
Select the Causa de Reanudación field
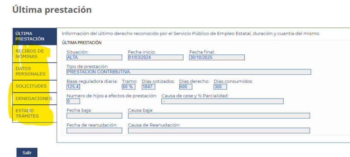point(219,131)
